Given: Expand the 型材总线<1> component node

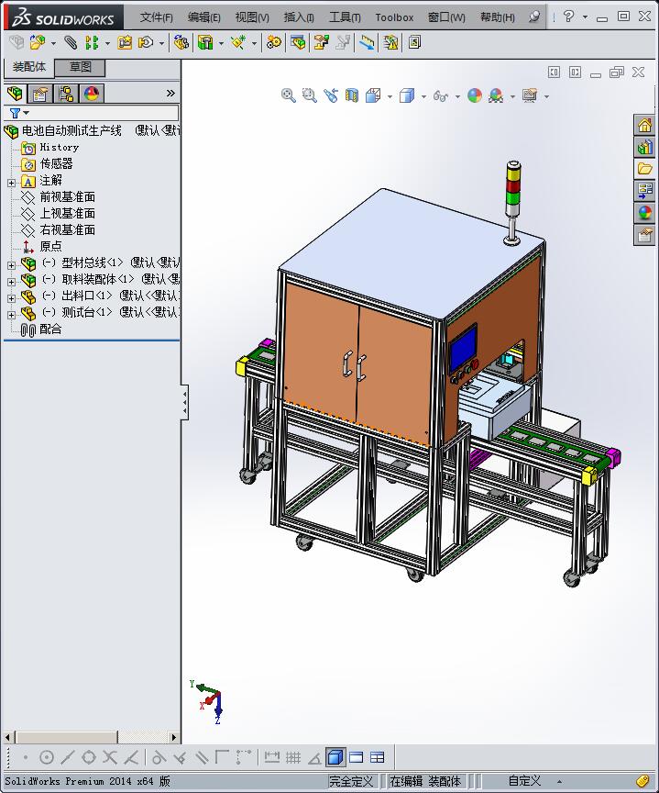Looking at the screenshot, I should 12,265.
